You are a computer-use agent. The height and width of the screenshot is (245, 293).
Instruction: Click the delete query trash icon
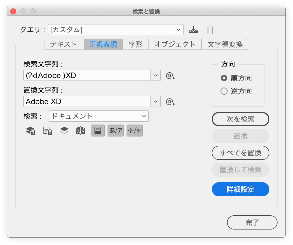(x=210, y=30)
